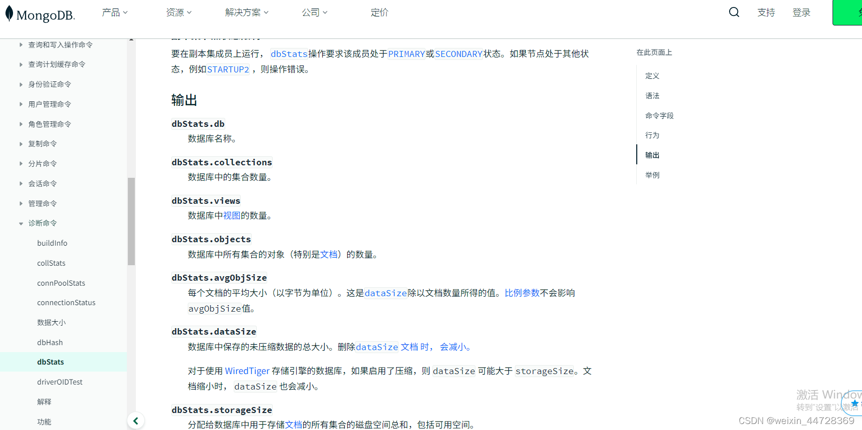The image size is (862, 430).
Task: Click the dbStats.views field heading
Action: pos(206,201)
